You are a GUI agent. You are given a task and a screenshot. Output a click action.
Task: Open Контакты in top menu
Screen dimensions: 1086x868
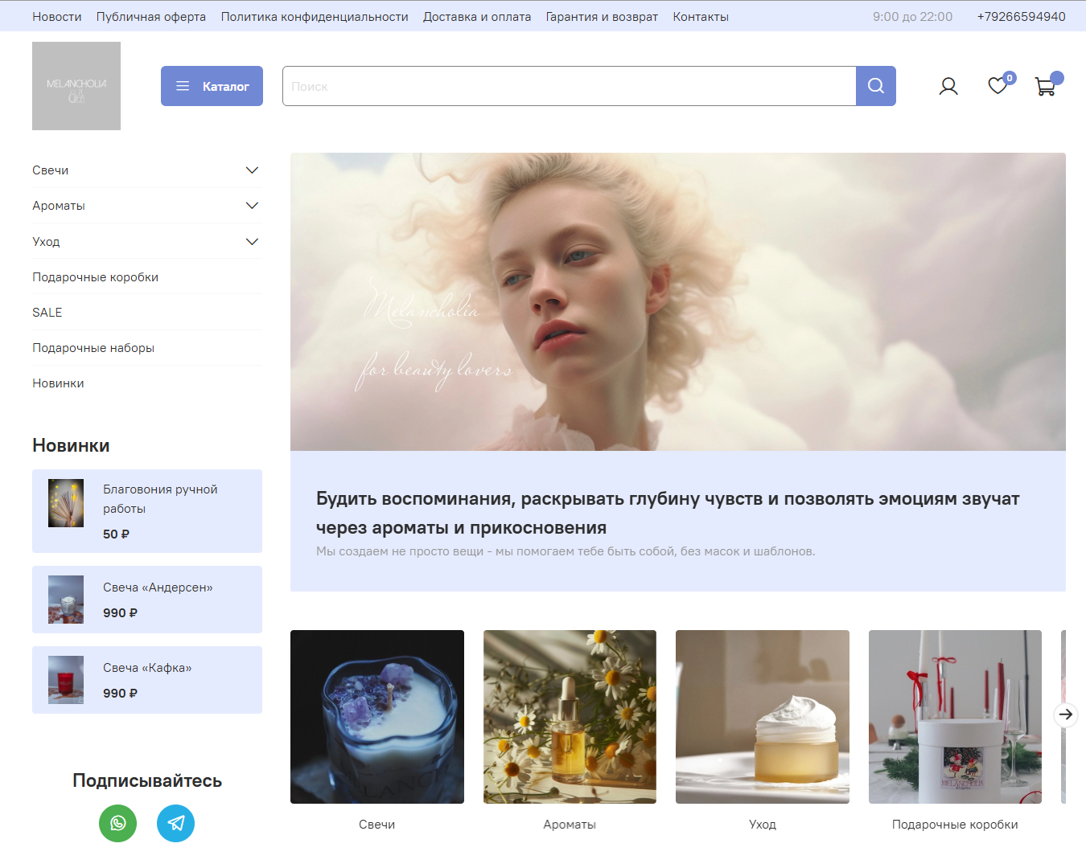[x=701, y=17]
